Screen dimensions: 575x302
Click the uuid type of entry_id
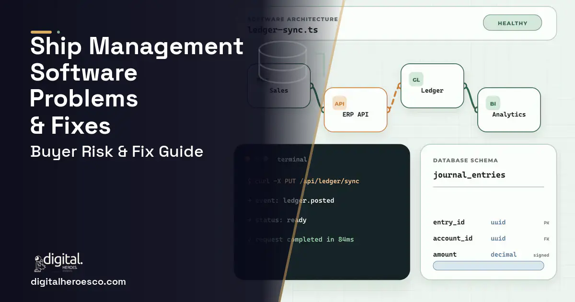498,222
